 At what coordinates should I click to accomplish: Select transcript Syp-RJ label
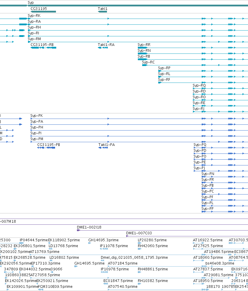[x=198, y=108]
